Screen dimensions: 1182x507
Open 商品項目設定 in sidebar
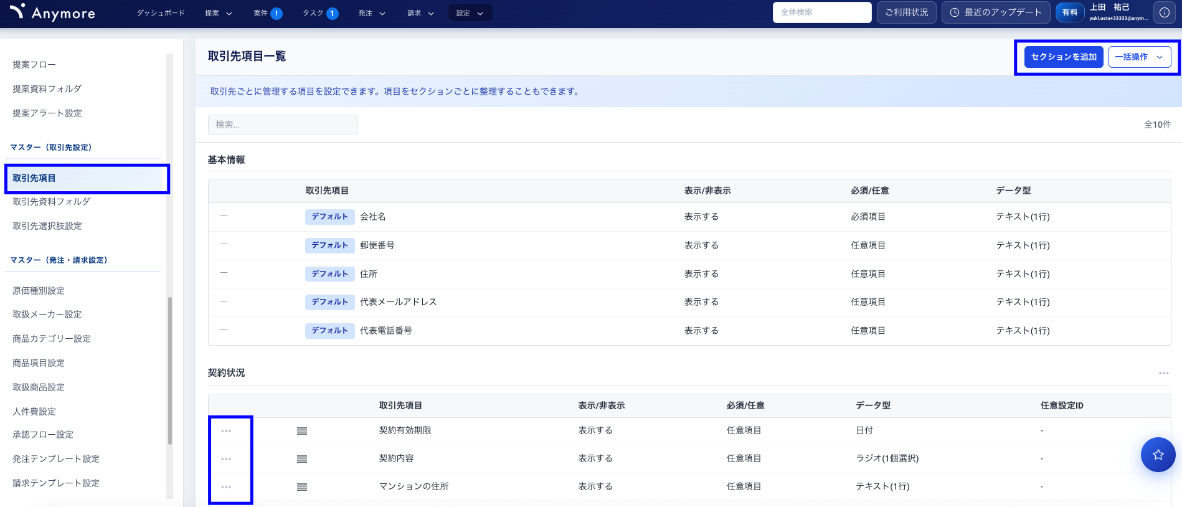39,363
